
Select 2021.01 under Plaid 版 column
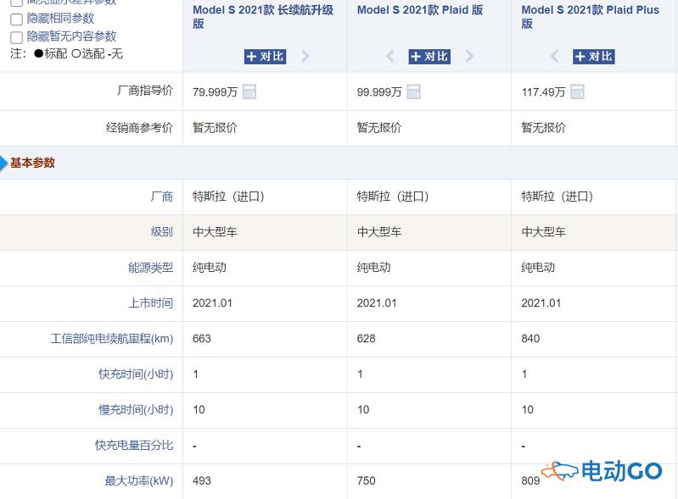point(377,303)
